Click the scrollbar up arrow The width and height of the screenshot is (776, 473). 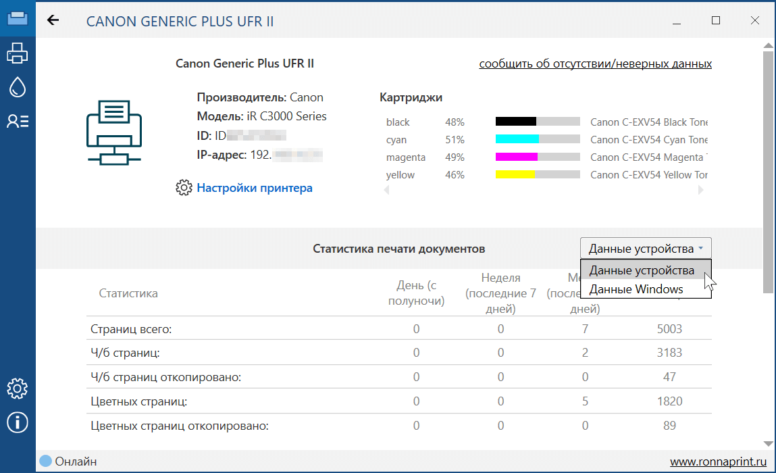[768, 45]
